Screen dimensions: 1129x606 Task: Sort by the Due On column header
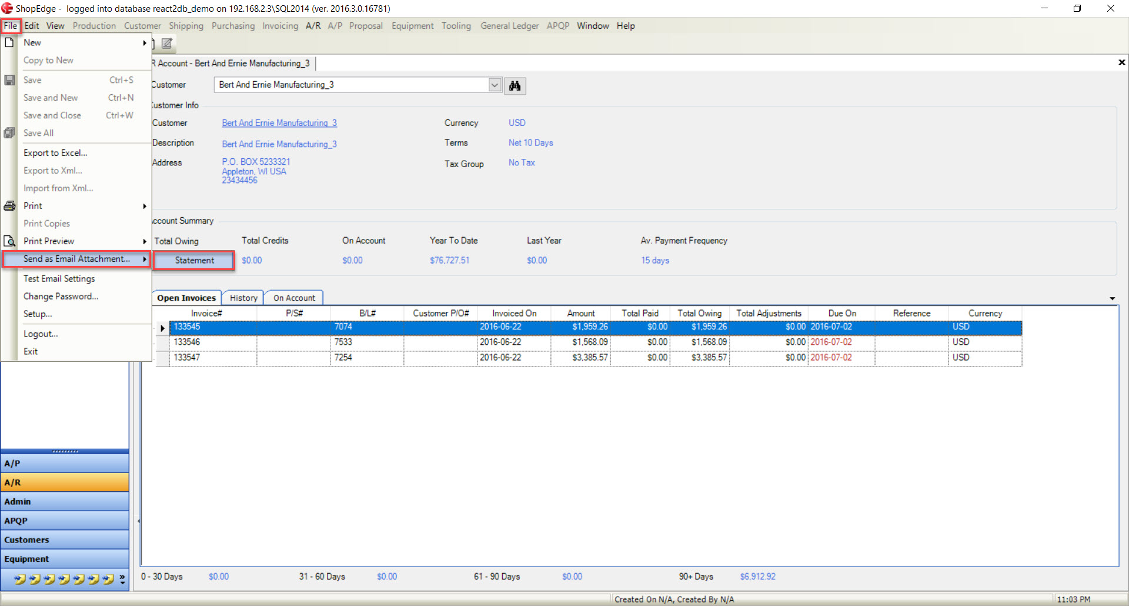coord(842,314)
